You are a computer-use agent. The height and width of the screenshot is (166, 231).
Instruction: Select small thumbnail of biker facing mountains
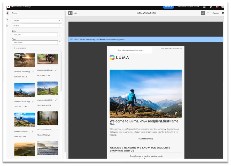[25, 90]
